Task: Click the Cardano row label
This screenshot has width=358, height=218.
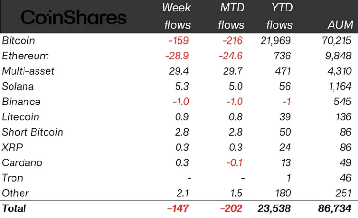Action: [x=22, y=162]
